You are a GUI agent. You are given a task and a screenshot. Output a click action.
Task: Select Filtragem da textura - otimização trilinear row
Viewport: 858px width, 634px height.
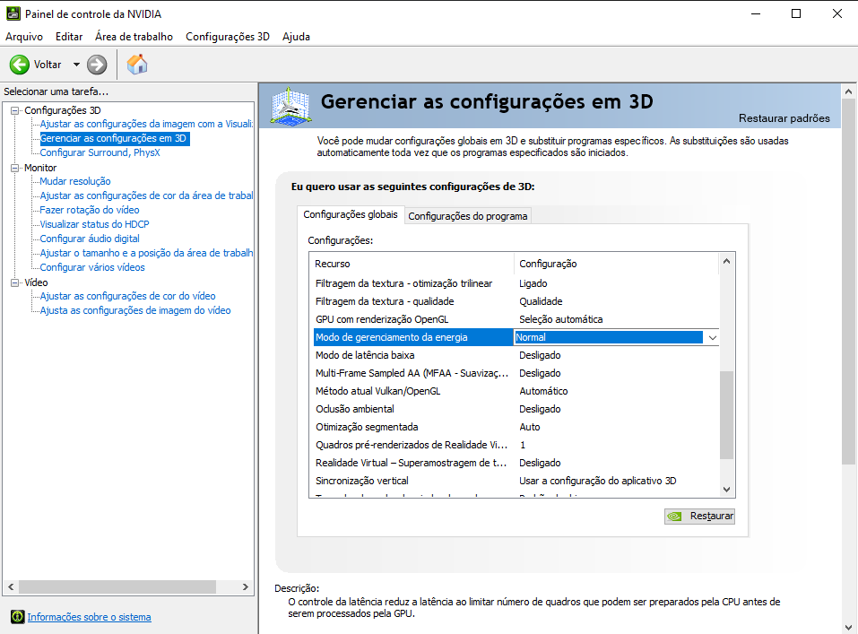516,283
